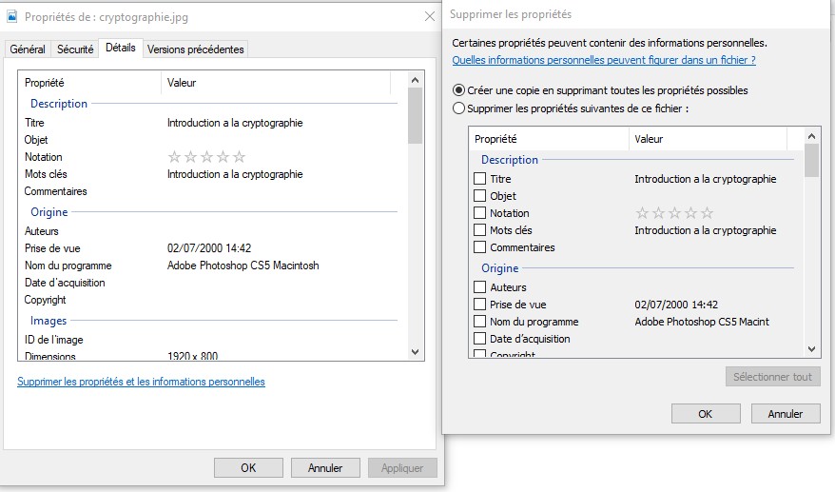Click the Notation stars in removal dialog
The image size is (835, 492).
pyautogui.click(x=673, y=213)
